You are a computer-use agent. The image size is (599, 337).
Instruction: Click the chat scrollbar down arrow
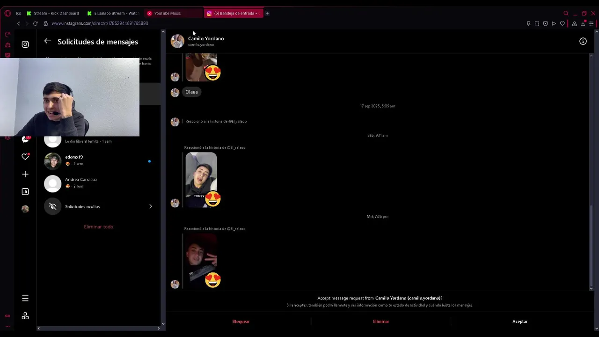tap(591, 288)
